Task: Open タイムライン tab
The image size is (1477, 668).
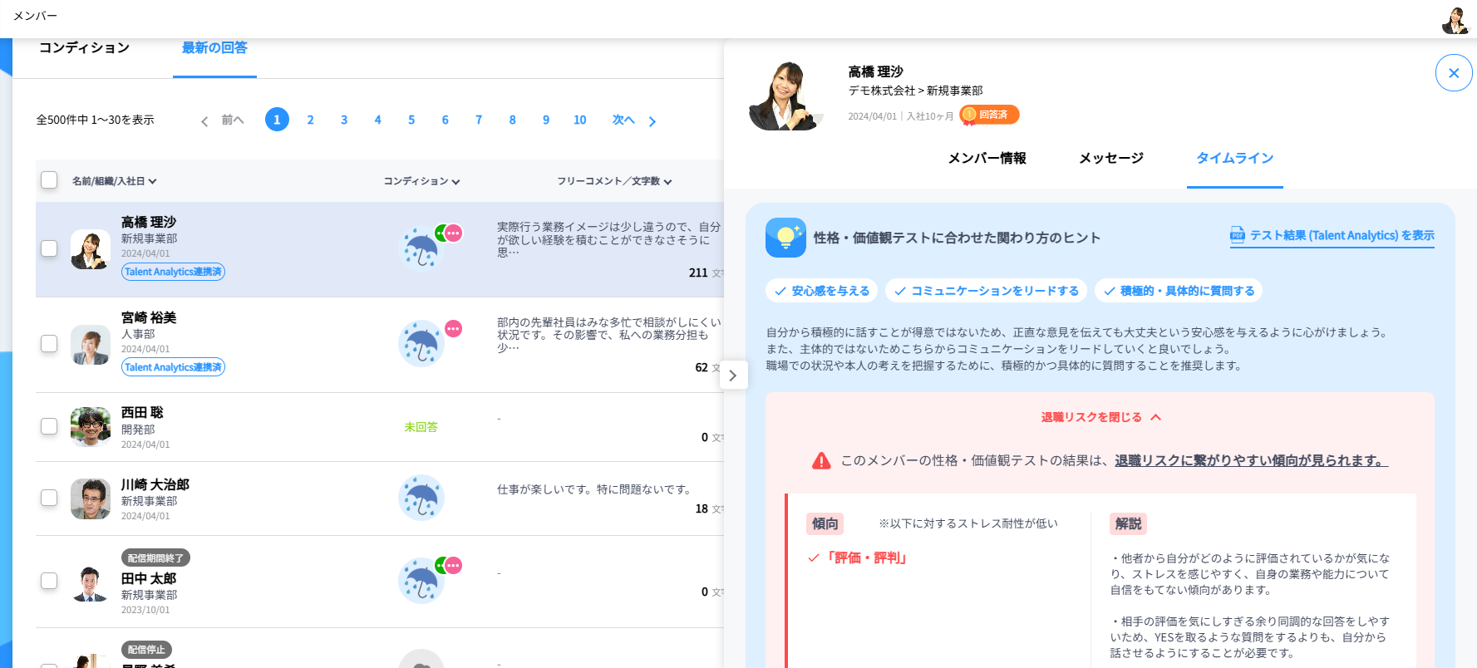Action: click(x=1234, y=158)
